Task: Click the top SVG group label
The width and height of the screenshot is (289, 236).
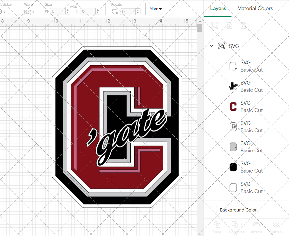Action: (x=234, y=46)
